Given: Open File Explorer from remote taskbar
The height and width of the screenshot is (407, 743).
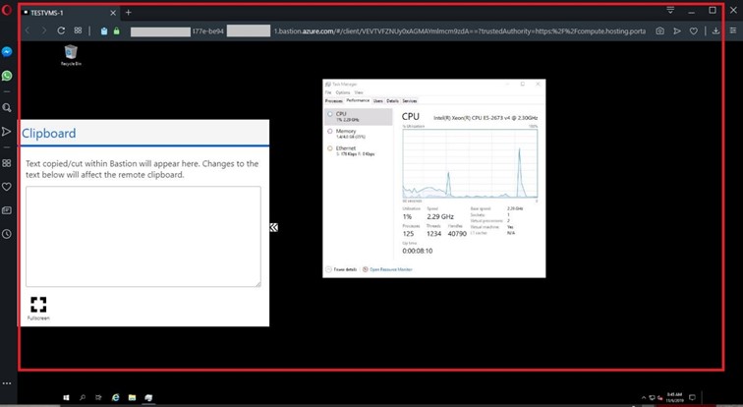Looking at the screenshot, I should (x=132, y=397).
